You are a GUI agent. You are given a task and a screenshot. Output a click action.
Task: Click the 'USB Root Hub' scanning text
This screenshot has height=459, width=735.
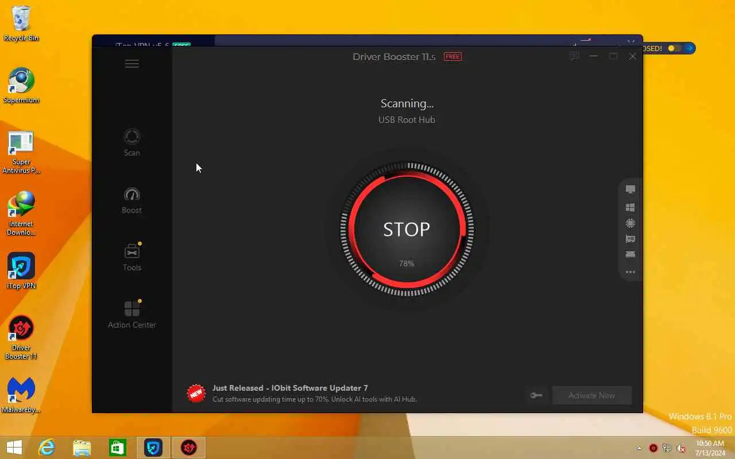coord(407,119)
